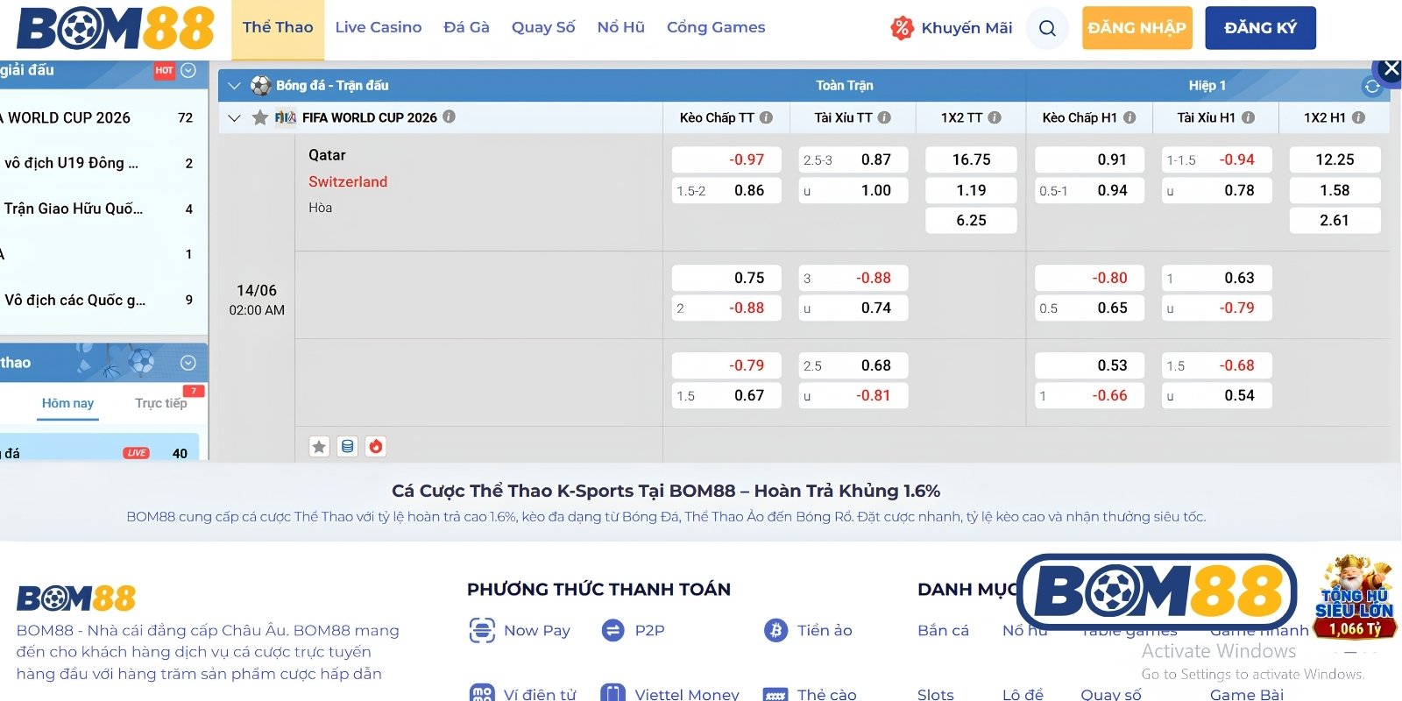Switch to the Trực tiếp tab
Viewport: 1402px width, 701px height.
pyautogui.click(x=161, y=403)
